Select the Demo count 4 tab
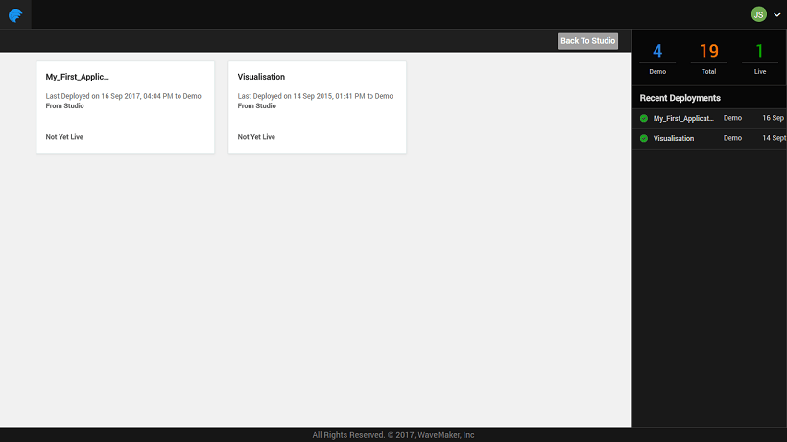 pyautogui.click(x=657, y=58)
